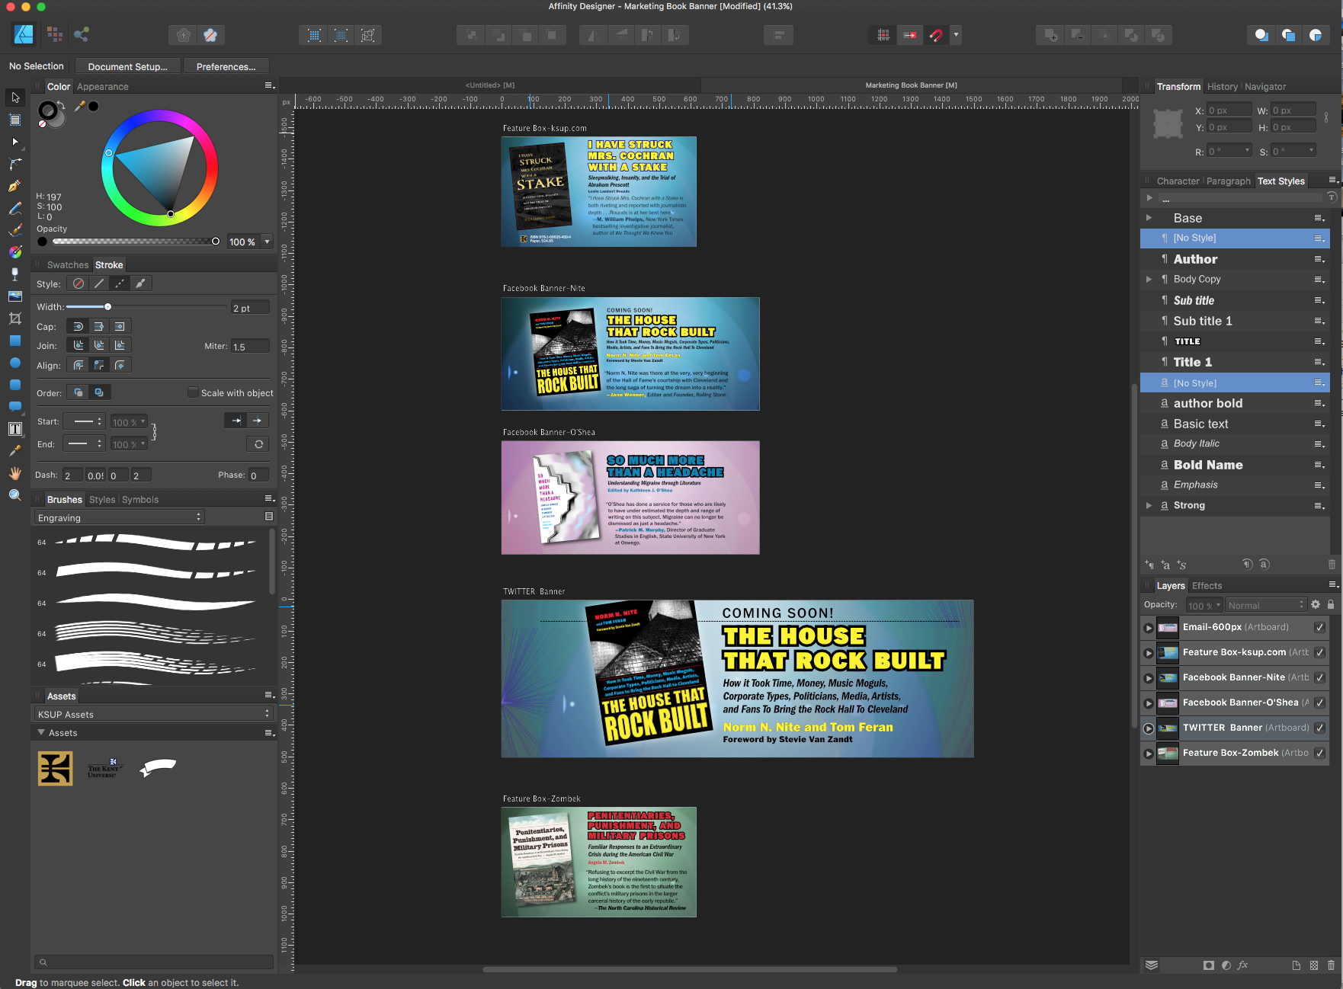This screenshot has height=989, width=1343.
Task: Expand the TWITTER Banner layer
Action: (1148, 728)
